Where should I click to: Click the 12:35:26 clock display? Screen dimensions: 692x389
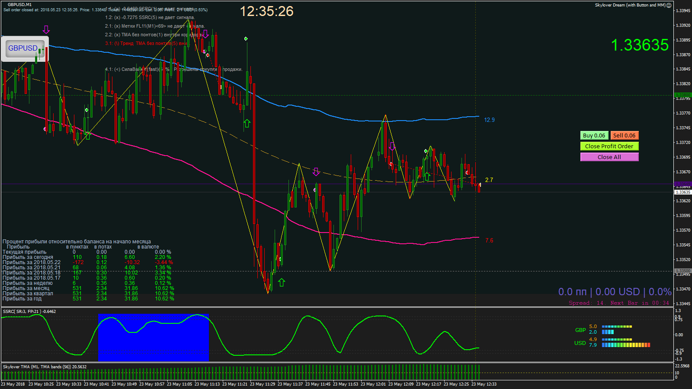[266, 11]
